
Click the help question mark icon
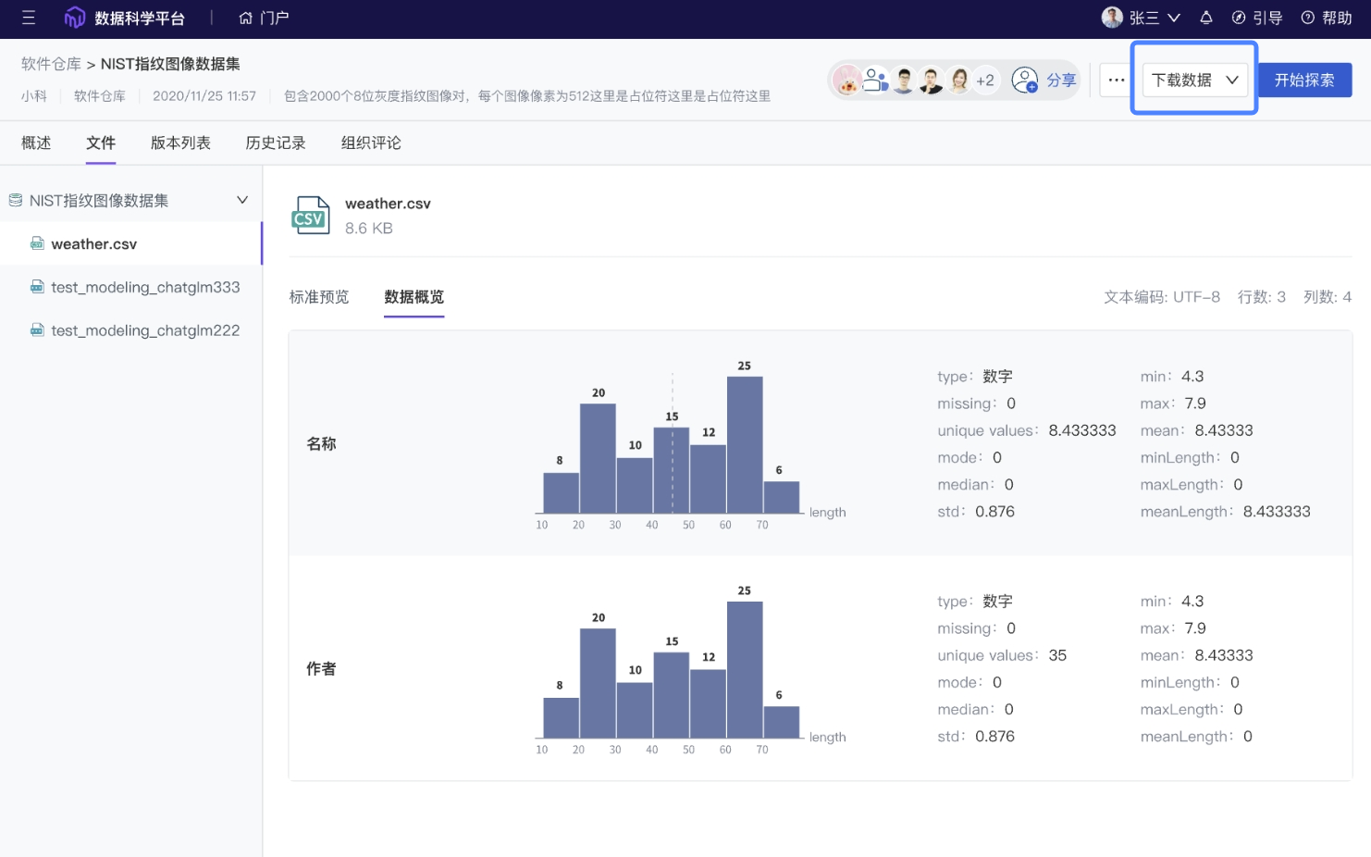coord(1307,18)
